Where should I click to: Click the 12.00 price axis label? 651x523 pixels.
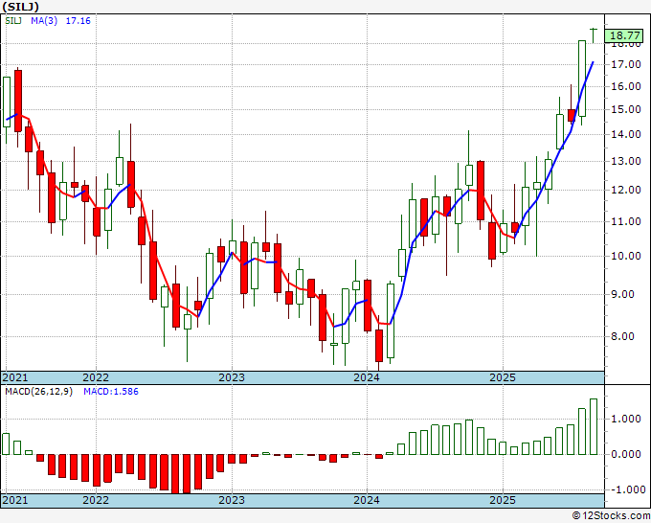(x=626, y=190)
